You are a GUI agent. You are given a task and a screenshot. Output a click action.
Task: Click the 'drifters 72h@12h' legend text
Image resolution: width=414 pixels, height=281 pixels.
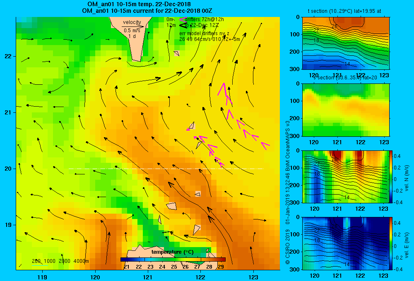[x=205, y=19]
